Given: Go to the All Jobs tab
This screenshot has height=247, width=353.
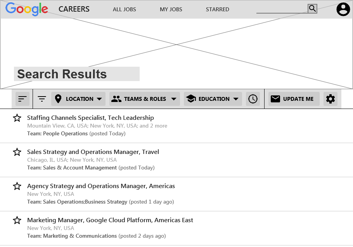Looking at the screenshot, I should pyautogui.click(x=124, y=9).
